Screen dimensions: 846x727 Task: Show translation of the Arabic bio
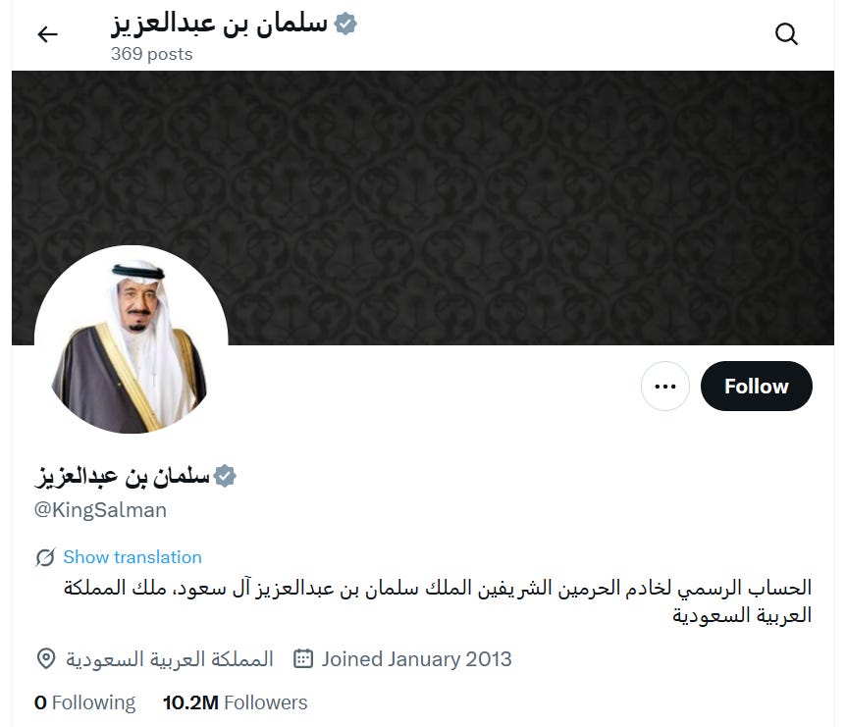click(x=132, y=557)
